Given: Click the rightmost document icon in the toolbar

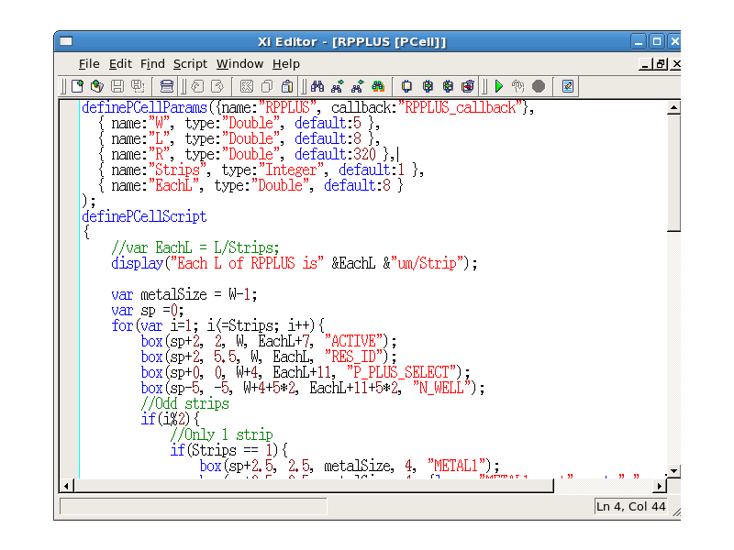Looking at the screenshot, I should coord(568,86).
